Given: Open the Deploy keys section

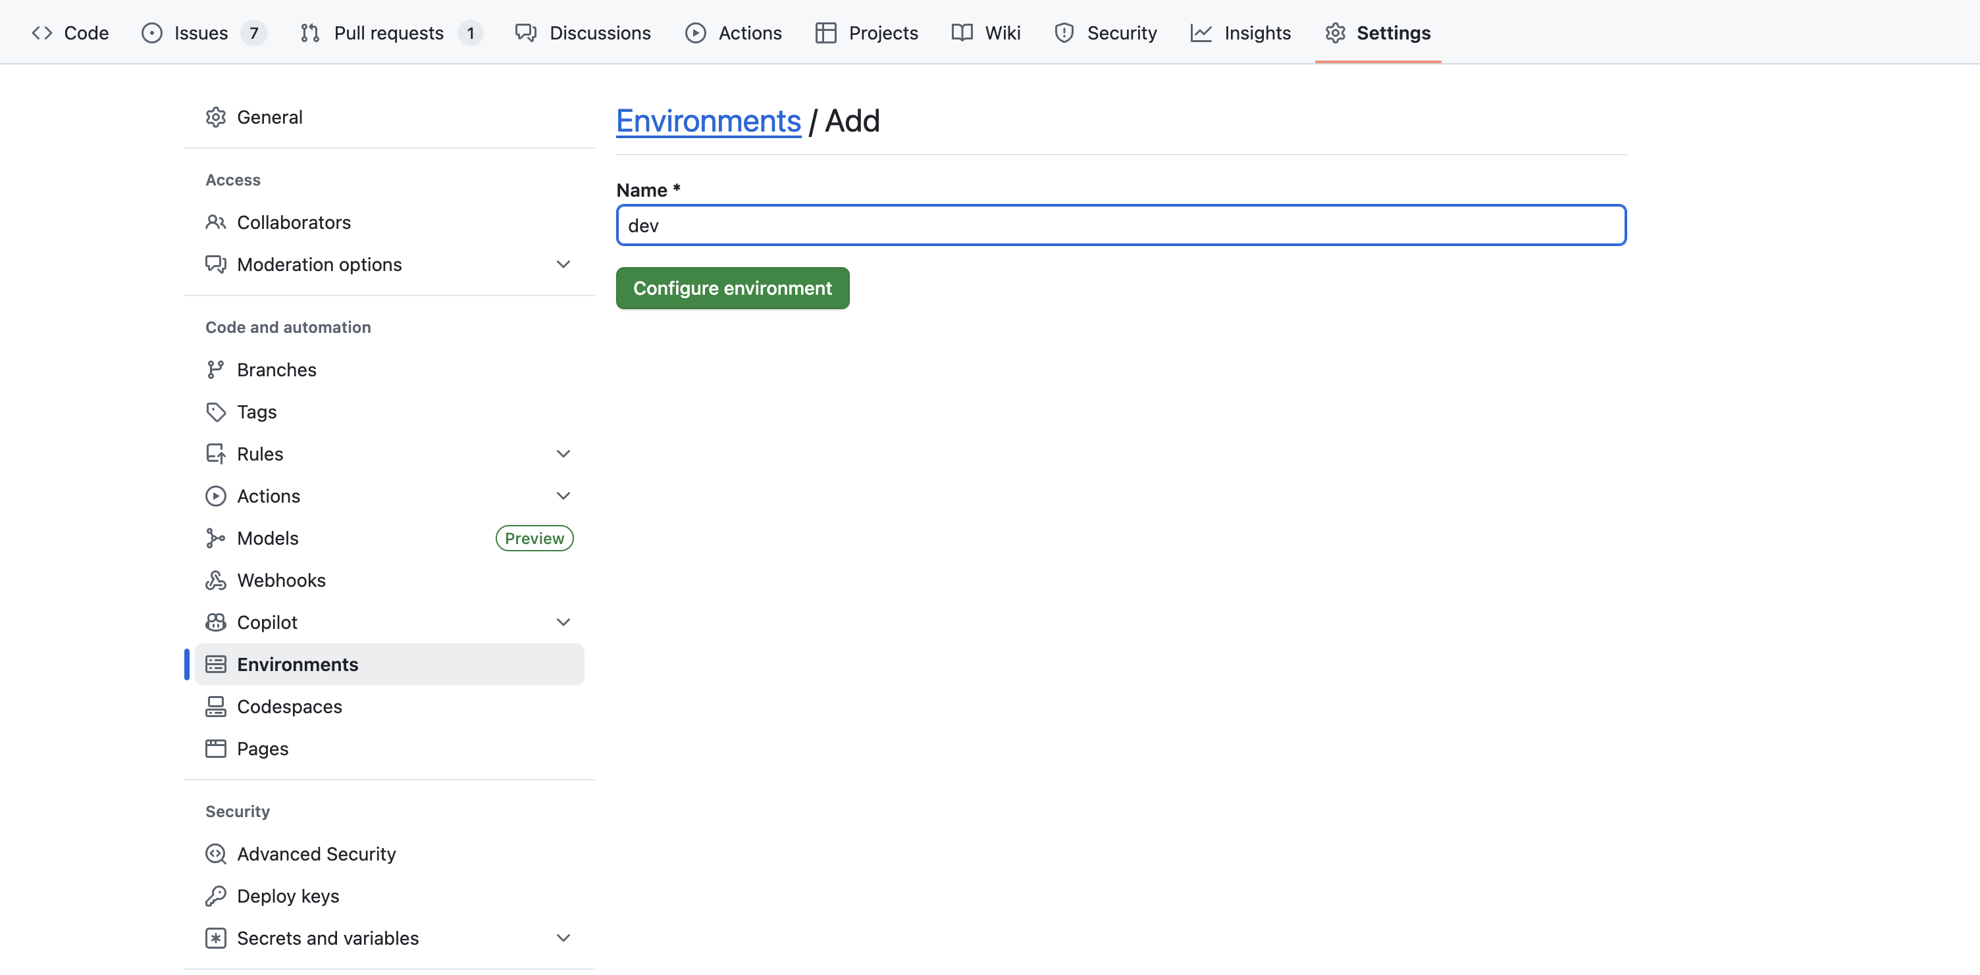Looking at the screenshot, I should [x=288, y=896].
